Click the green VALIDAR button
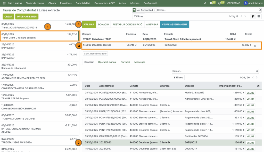The image size is (264, 152). point(89,24)
